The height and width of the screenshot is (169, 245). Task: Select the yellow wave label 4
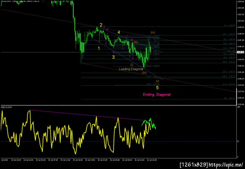119,32
